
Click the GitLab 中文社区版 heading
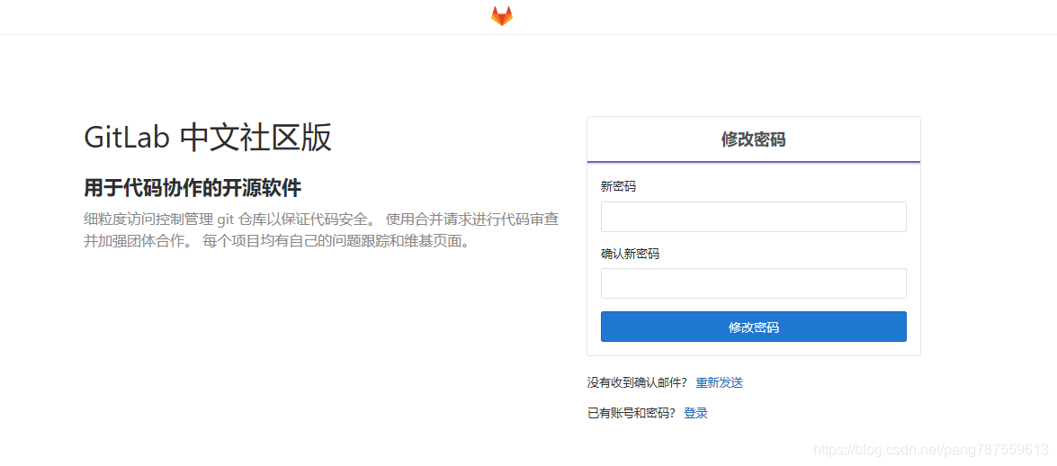pos(208,139)
